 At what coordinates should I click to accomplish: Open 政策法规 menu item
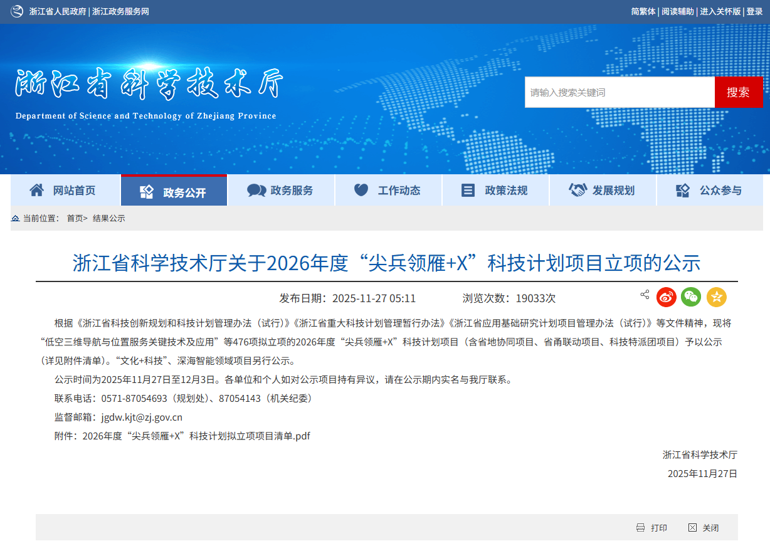point(495,191)
